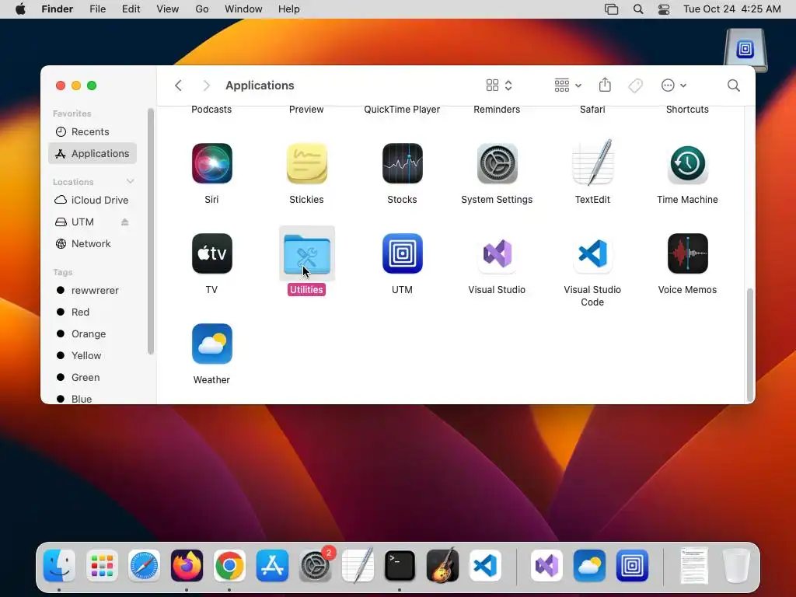Open Safari from the Dock
Viewport: 796px width, 597px height.
click(x=144, y=566)
